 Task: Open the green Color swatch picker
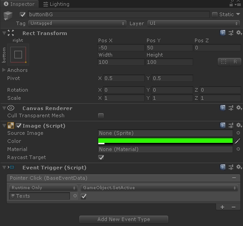coord(165,141)
